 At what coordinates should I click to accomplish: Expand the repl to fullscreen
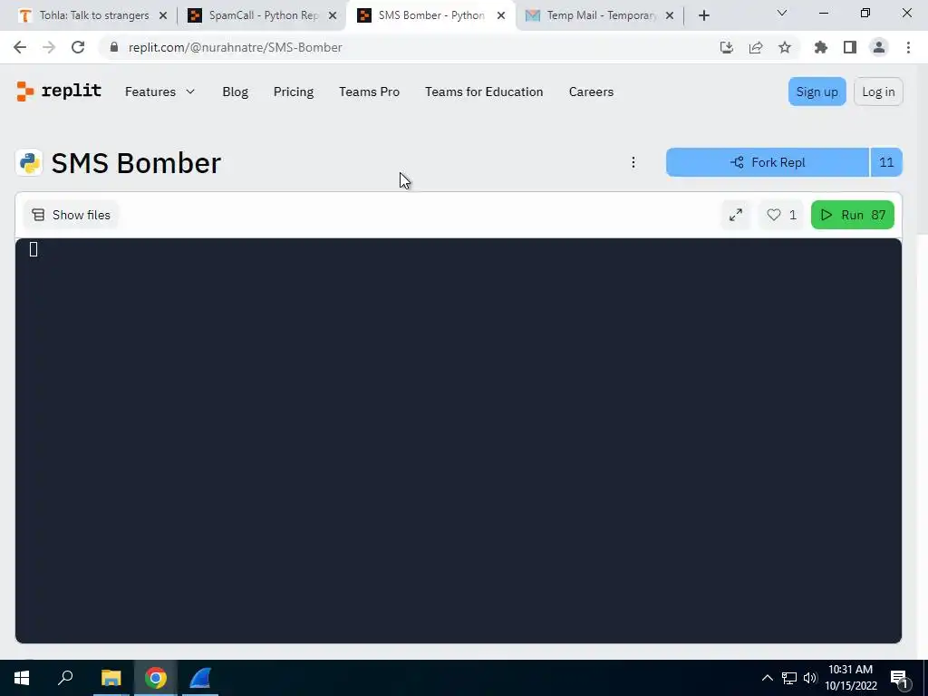click(x=736, y=215)
